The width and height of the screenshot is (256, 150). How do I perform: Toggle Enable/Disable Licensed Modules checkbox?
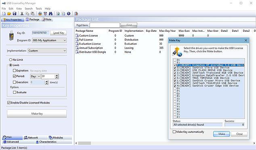coord(9,103)
